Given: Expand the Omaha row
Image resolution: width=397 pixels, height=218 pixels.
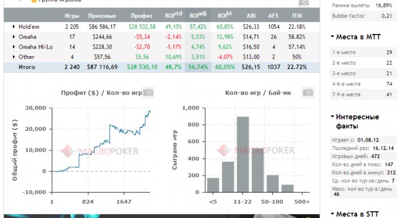Looking at the screenshot, I should 14,37.
